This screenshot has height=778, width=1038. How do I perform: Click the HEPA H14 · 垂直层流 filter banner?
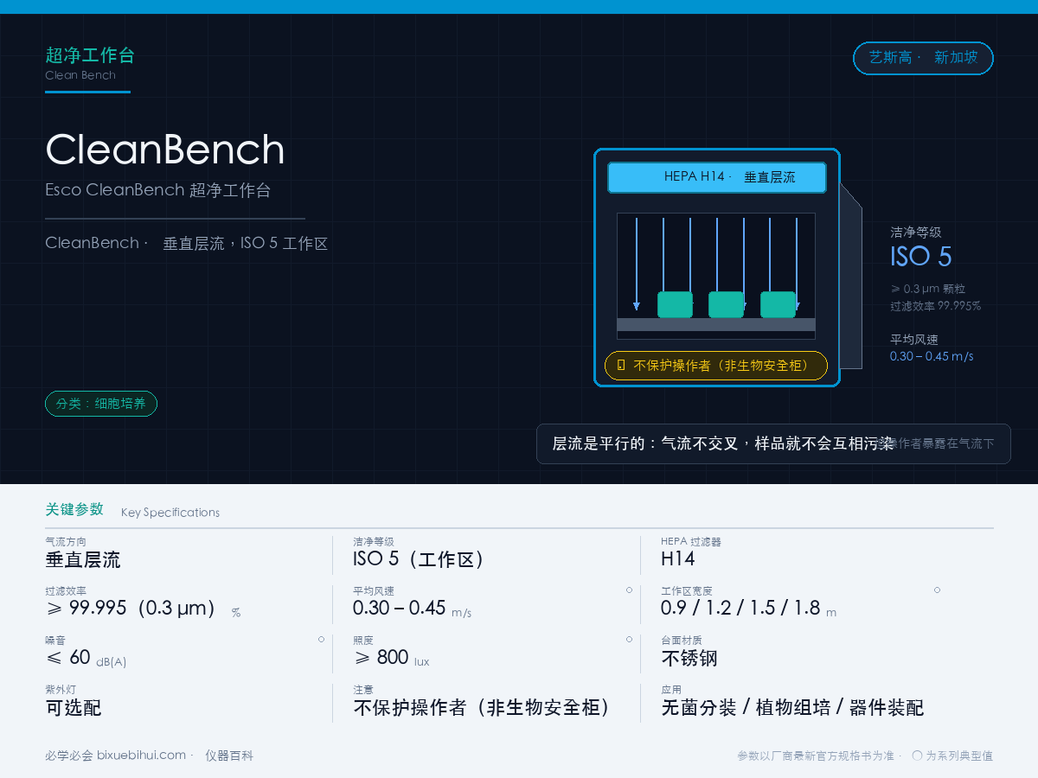tap(717, 177)
